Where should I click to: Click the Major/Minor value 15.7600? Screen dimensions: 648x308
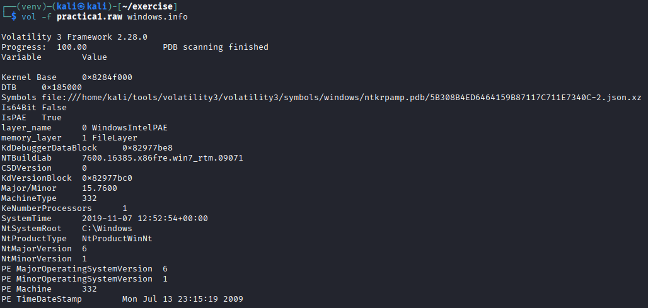(100, 188)
